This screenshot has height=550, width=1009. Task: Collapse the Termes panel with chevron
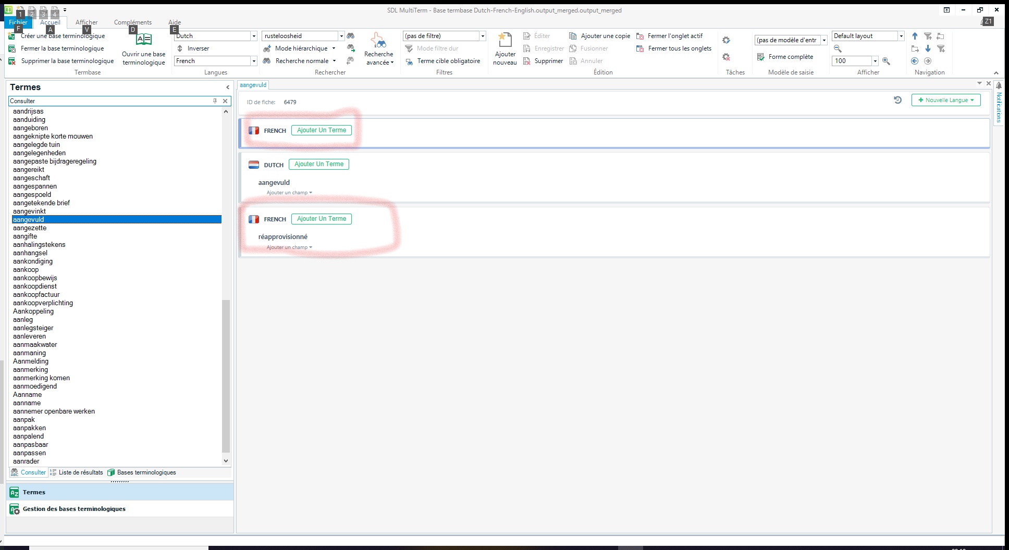point(228,87)
